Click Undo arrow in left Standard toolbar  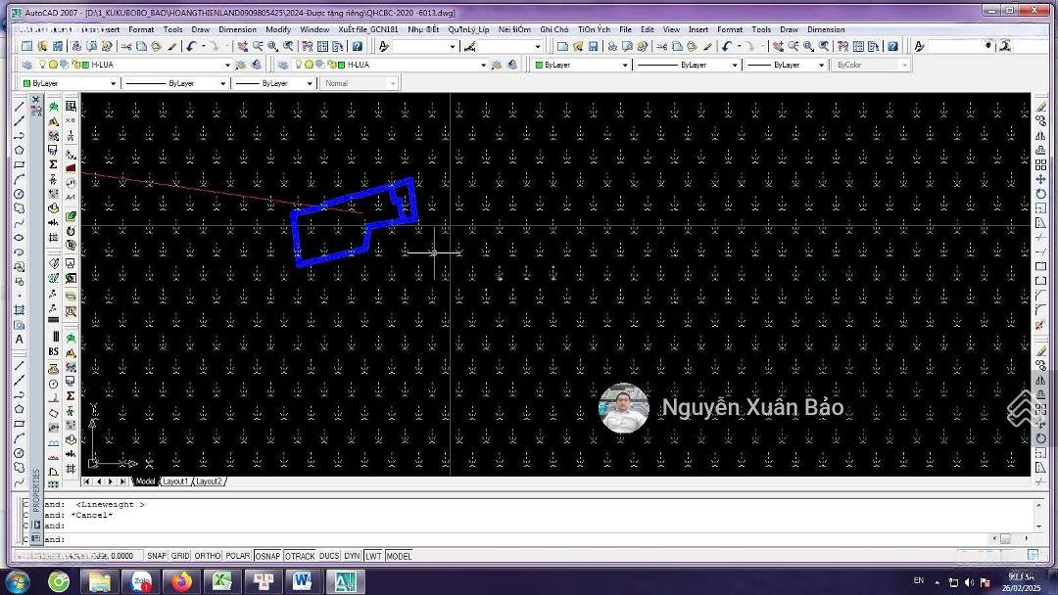192,47
